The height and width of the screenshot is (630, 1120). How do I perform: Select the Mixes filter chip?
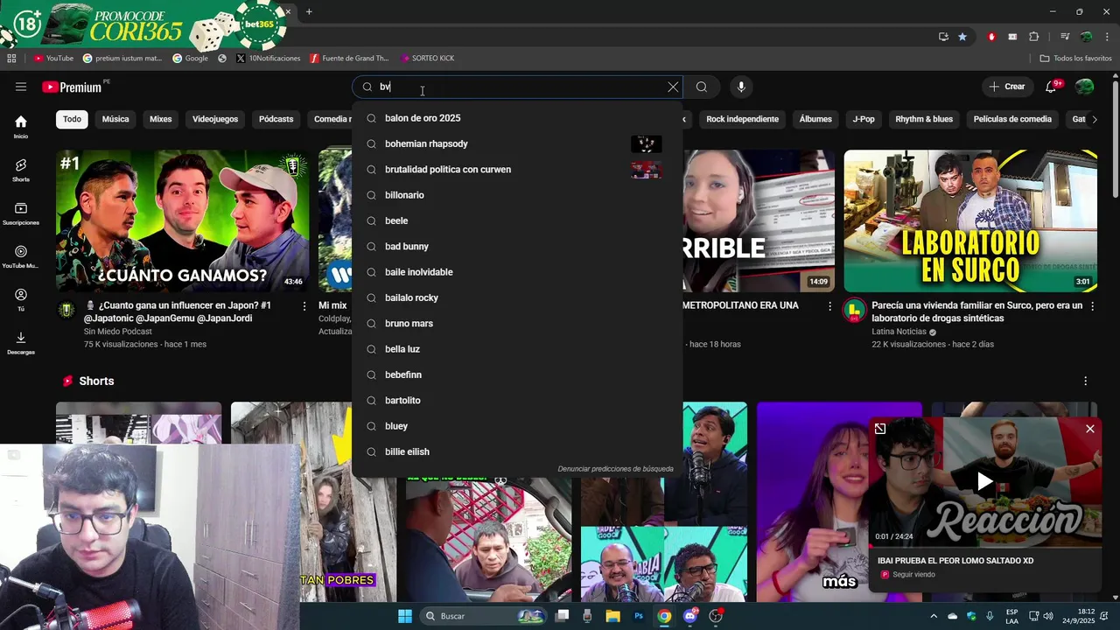coord(161,119)
